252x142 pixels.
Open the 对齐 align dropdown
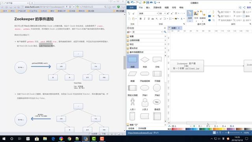(241, 16)
